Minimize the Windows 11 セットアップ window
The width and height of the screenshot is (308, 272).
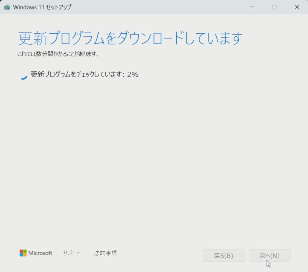click(252, 7)
